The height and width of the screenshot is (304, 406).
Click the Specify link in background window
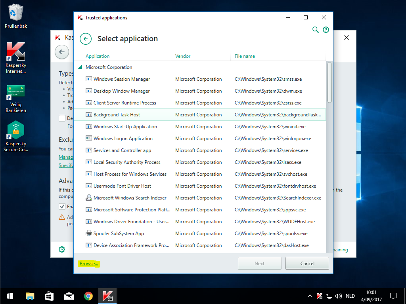pos(66,165)
